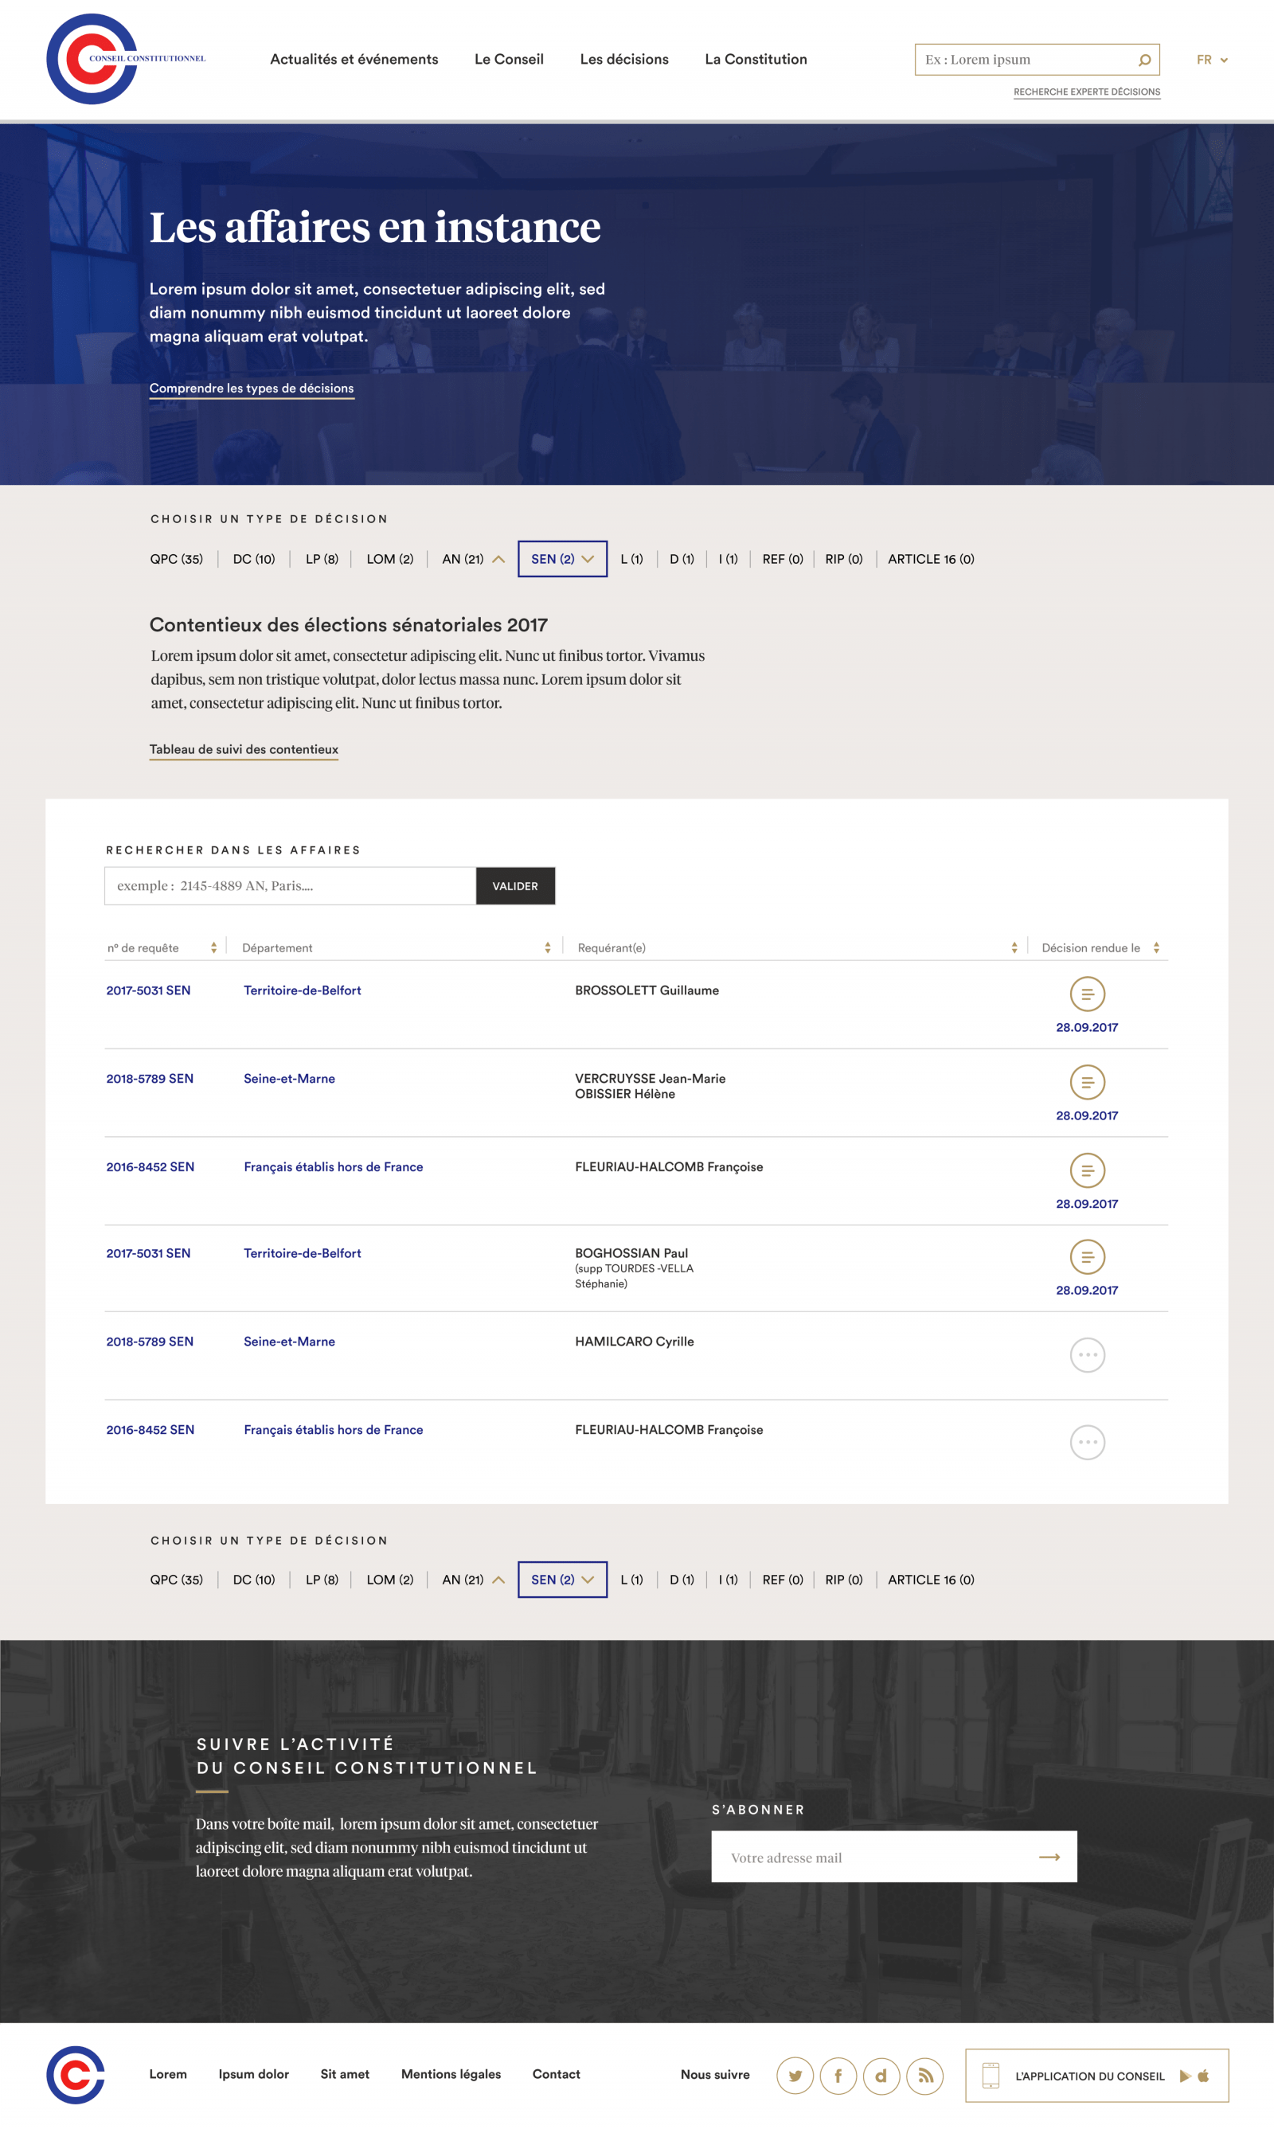
Task: Open decision document icon for BROSSOLETT Guillaume
Action: click(1087, 994)
